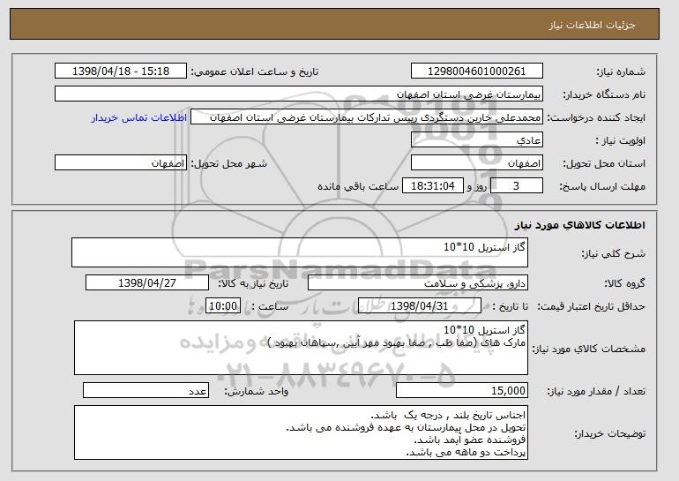Click general description box گاز استریل 10*10
This screenshot has height=481, width=679.
pos(300,252)
